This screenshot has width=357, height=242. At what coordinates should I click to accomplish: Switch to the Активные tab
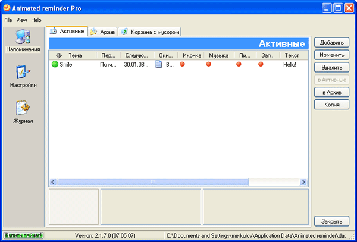point(67,31)
